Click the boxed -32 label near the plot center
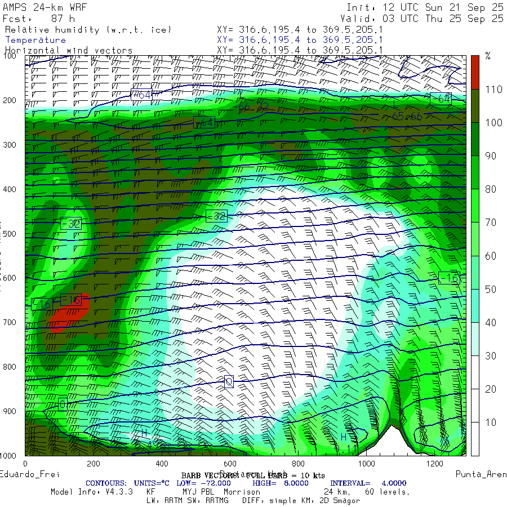507x507 pixels. pyautogui.click(x=217, y=216)
